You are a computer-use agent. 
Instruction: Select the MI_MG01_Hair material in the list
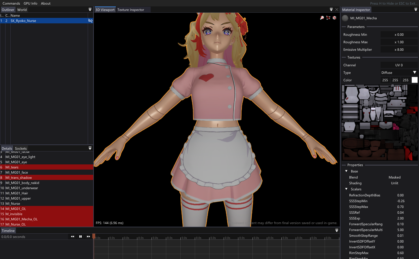click(17, 193)
